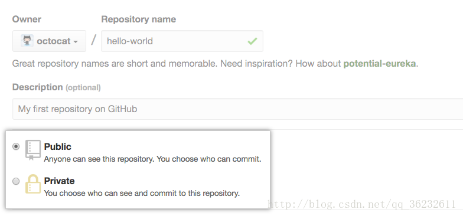463x216 pixels.
Task: Click the Public repository book icon
Action: (x=33, y=150)
